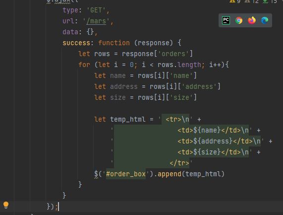283x215 pixels.
Task: Click 'temp_html' argument inside append
Action: point(203,174)
